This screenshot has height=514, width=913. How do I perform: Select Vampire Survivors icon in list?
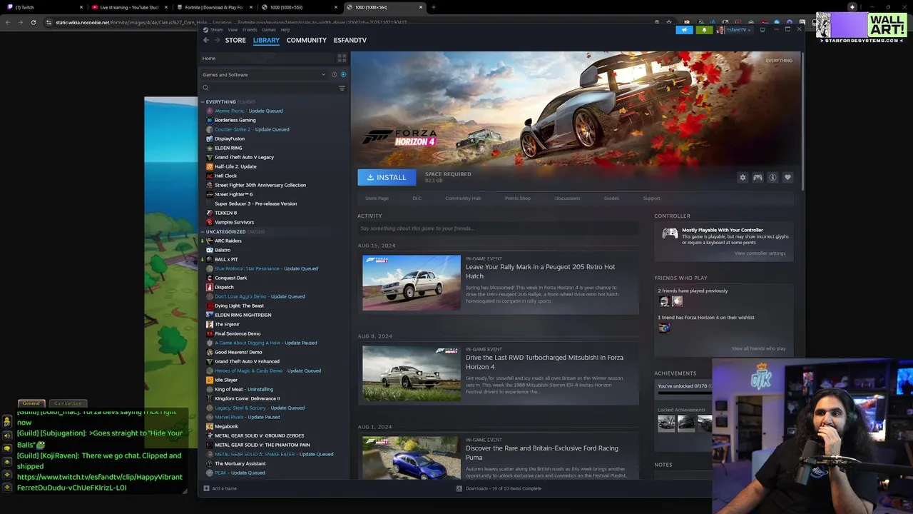click(209, 222)
